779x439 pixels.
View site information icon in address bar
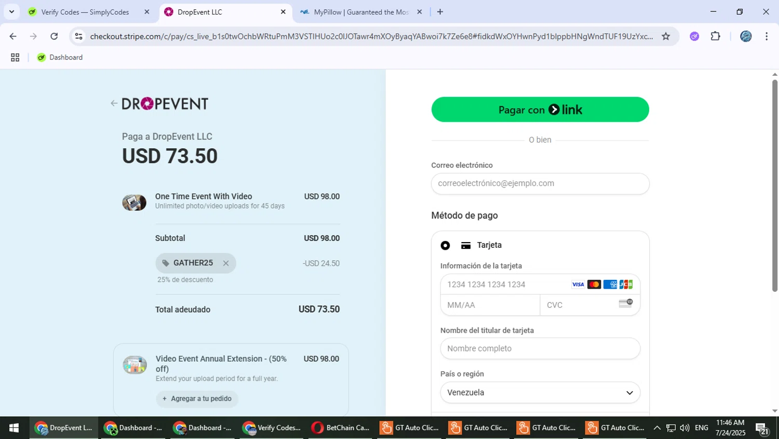point(79,36)
